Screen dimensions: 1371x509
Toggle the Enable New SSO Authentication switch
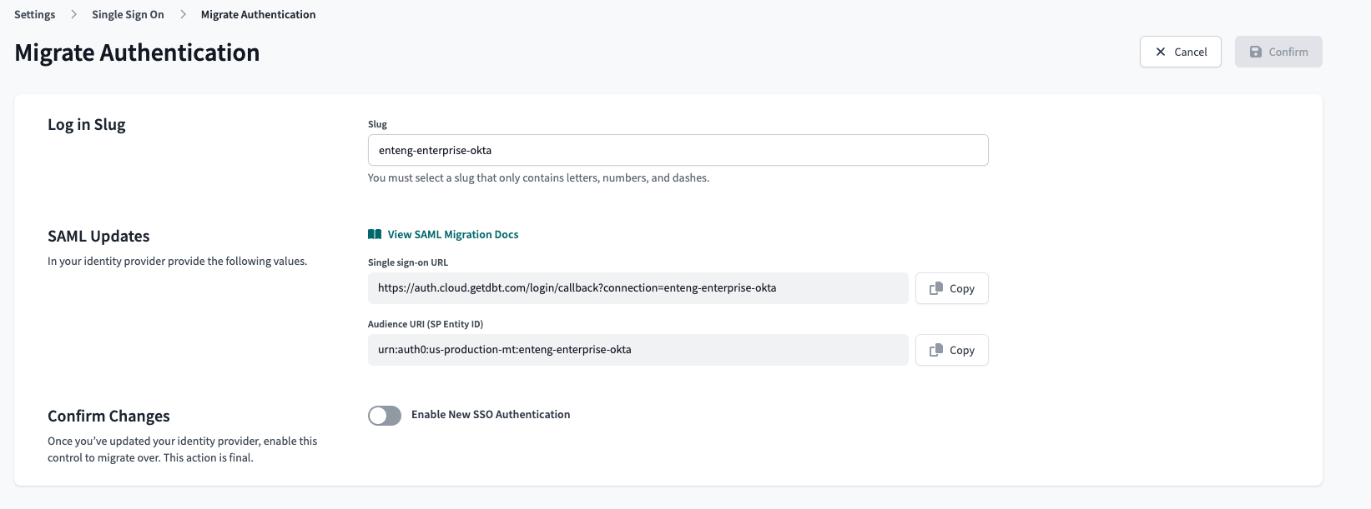point(385,416)
